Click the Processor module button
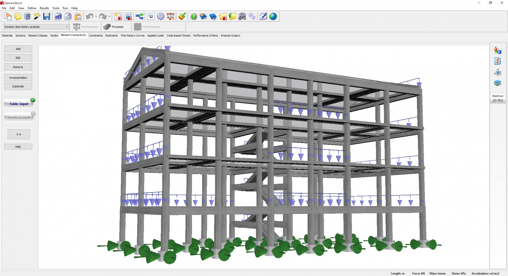The image size is (508, 276). tap(114, 27)
